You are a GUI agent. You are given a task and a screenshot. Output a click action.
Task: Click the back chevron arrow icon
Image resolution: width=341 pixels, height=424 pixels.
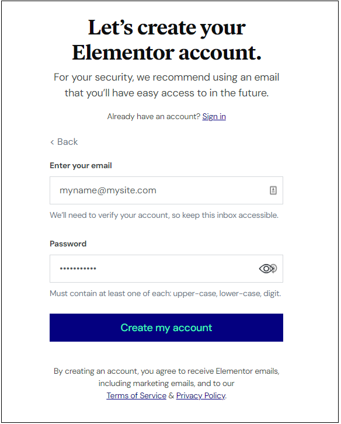click(52, 142)
